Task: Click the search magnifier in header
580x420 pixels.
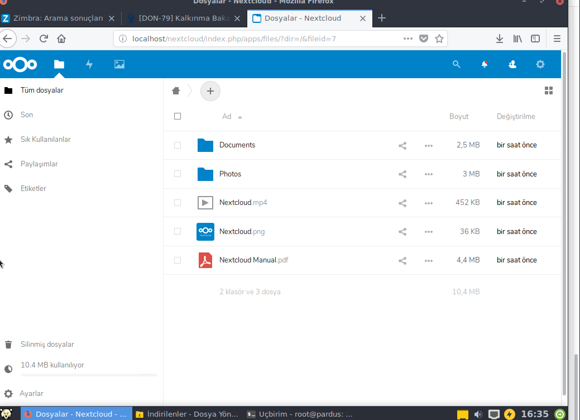Action: 456,64
